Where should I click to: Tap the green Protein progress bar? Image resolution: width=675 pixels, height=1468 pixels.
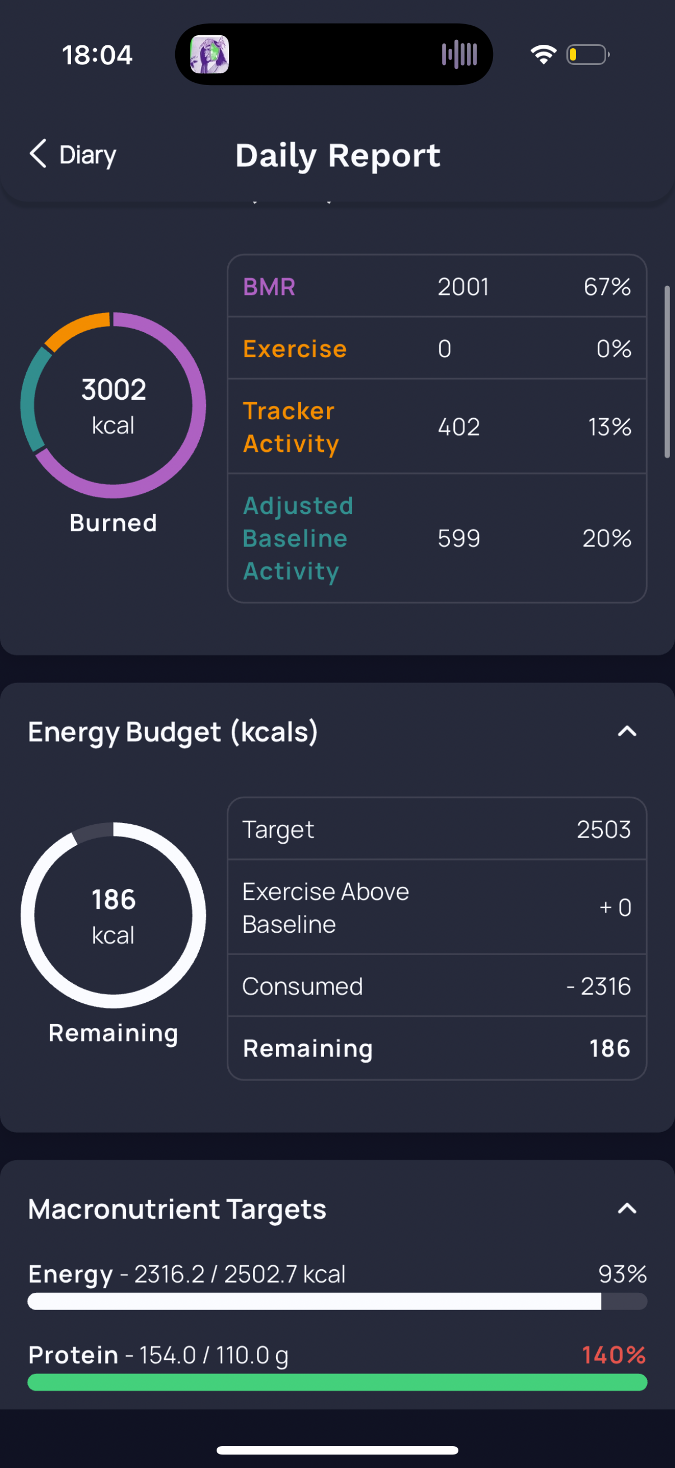click(x=337, y=1382)
